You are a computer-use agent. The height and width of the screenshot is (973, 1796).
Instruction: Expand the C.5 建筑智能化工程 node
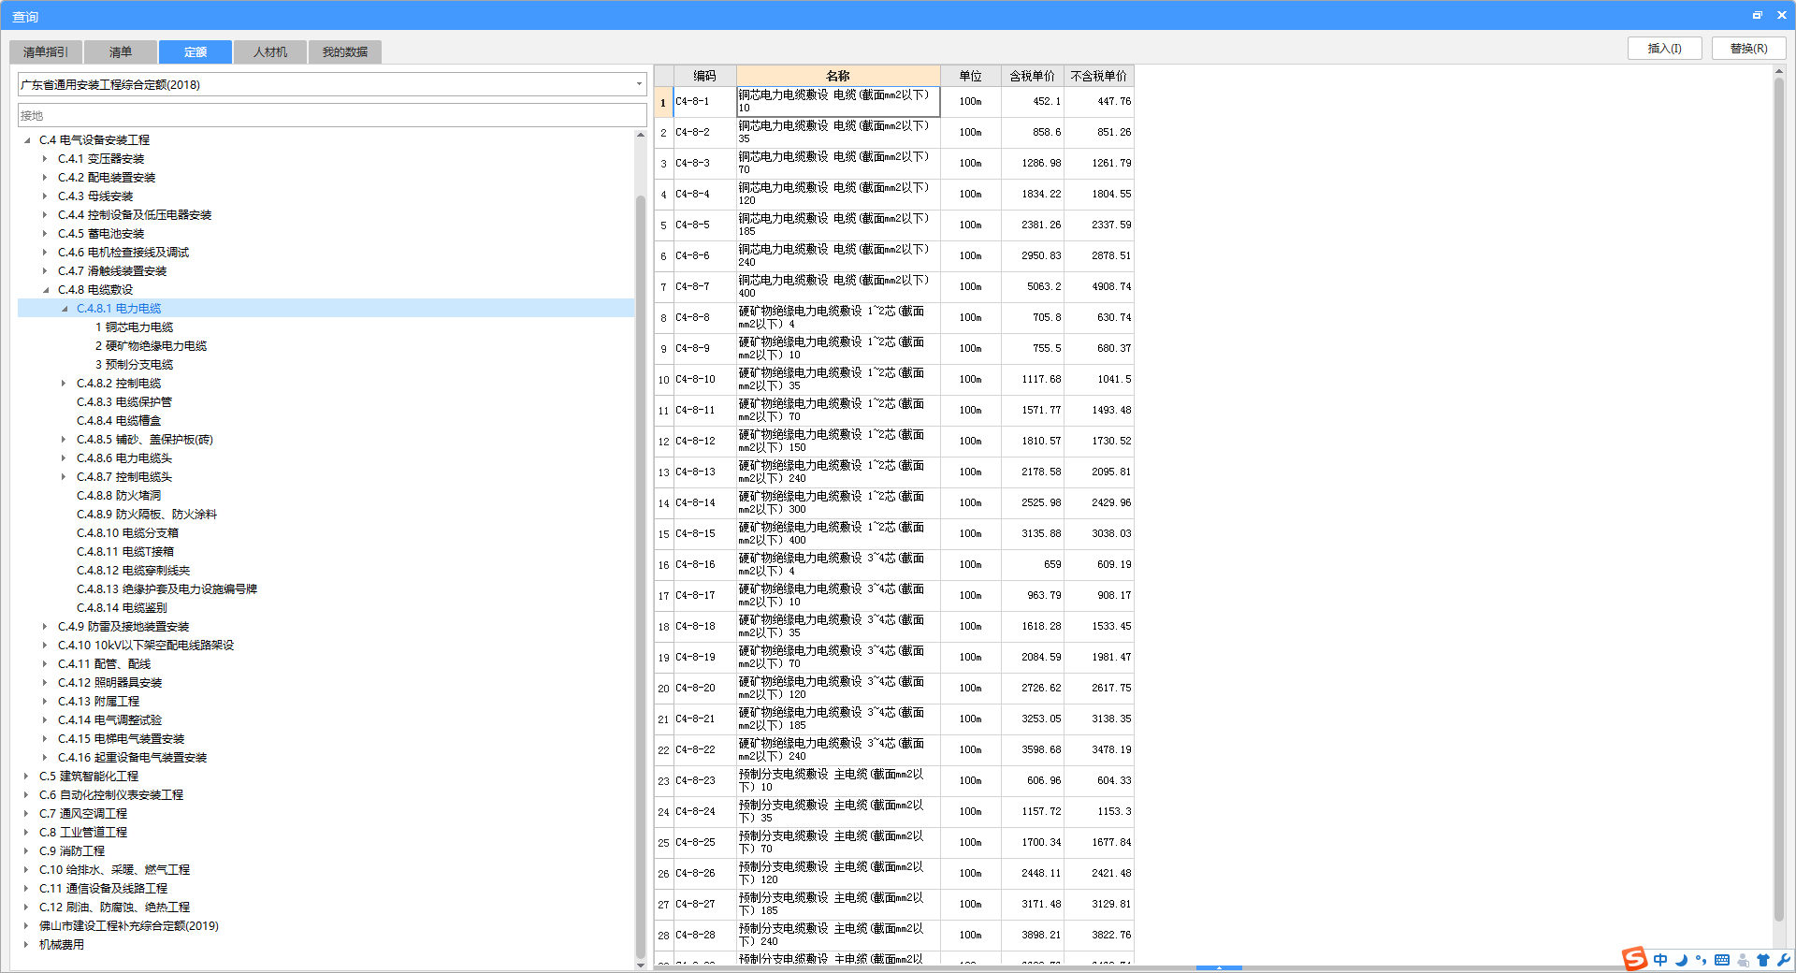(26, 777)
